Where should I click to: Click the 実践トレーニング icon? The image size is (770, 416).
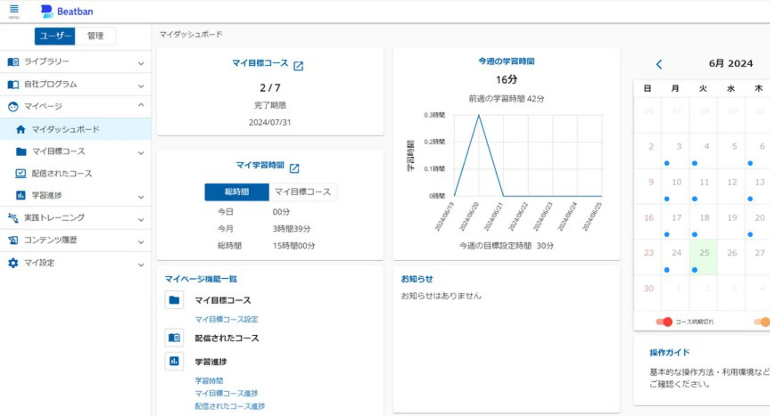pos(13,218)
